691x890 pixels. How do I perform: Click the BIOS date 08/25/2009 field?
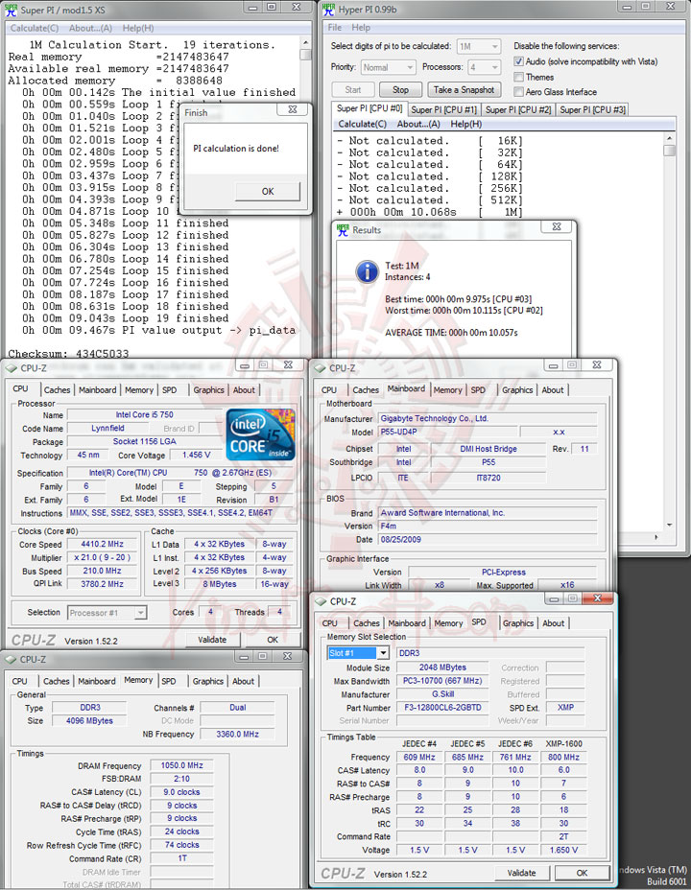coord(488,539)
